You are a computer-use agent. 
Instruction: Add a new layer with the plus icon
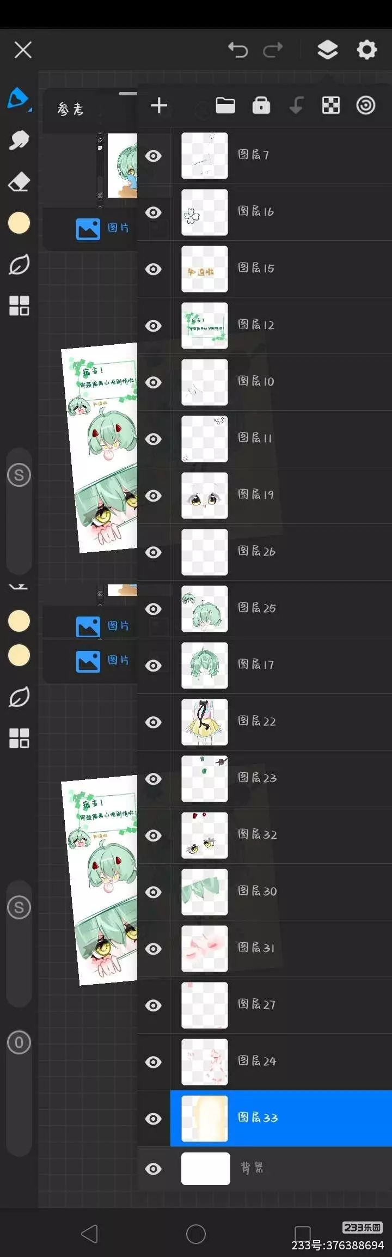[x=159, y=106]
